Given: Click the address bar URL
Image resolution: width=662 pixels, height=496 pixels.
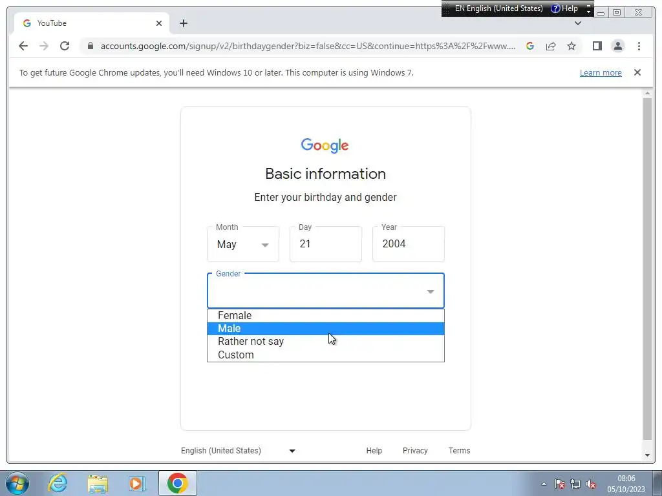Looking at the screenshot, I should pyautogui.click(x=308, y=46).
